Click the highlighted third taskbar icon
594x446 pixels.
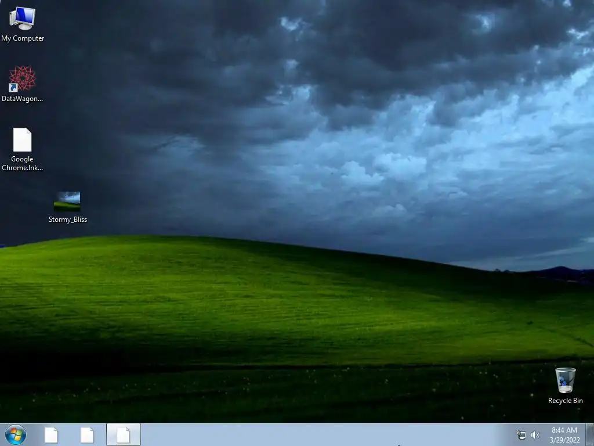[x=124, y=434]
